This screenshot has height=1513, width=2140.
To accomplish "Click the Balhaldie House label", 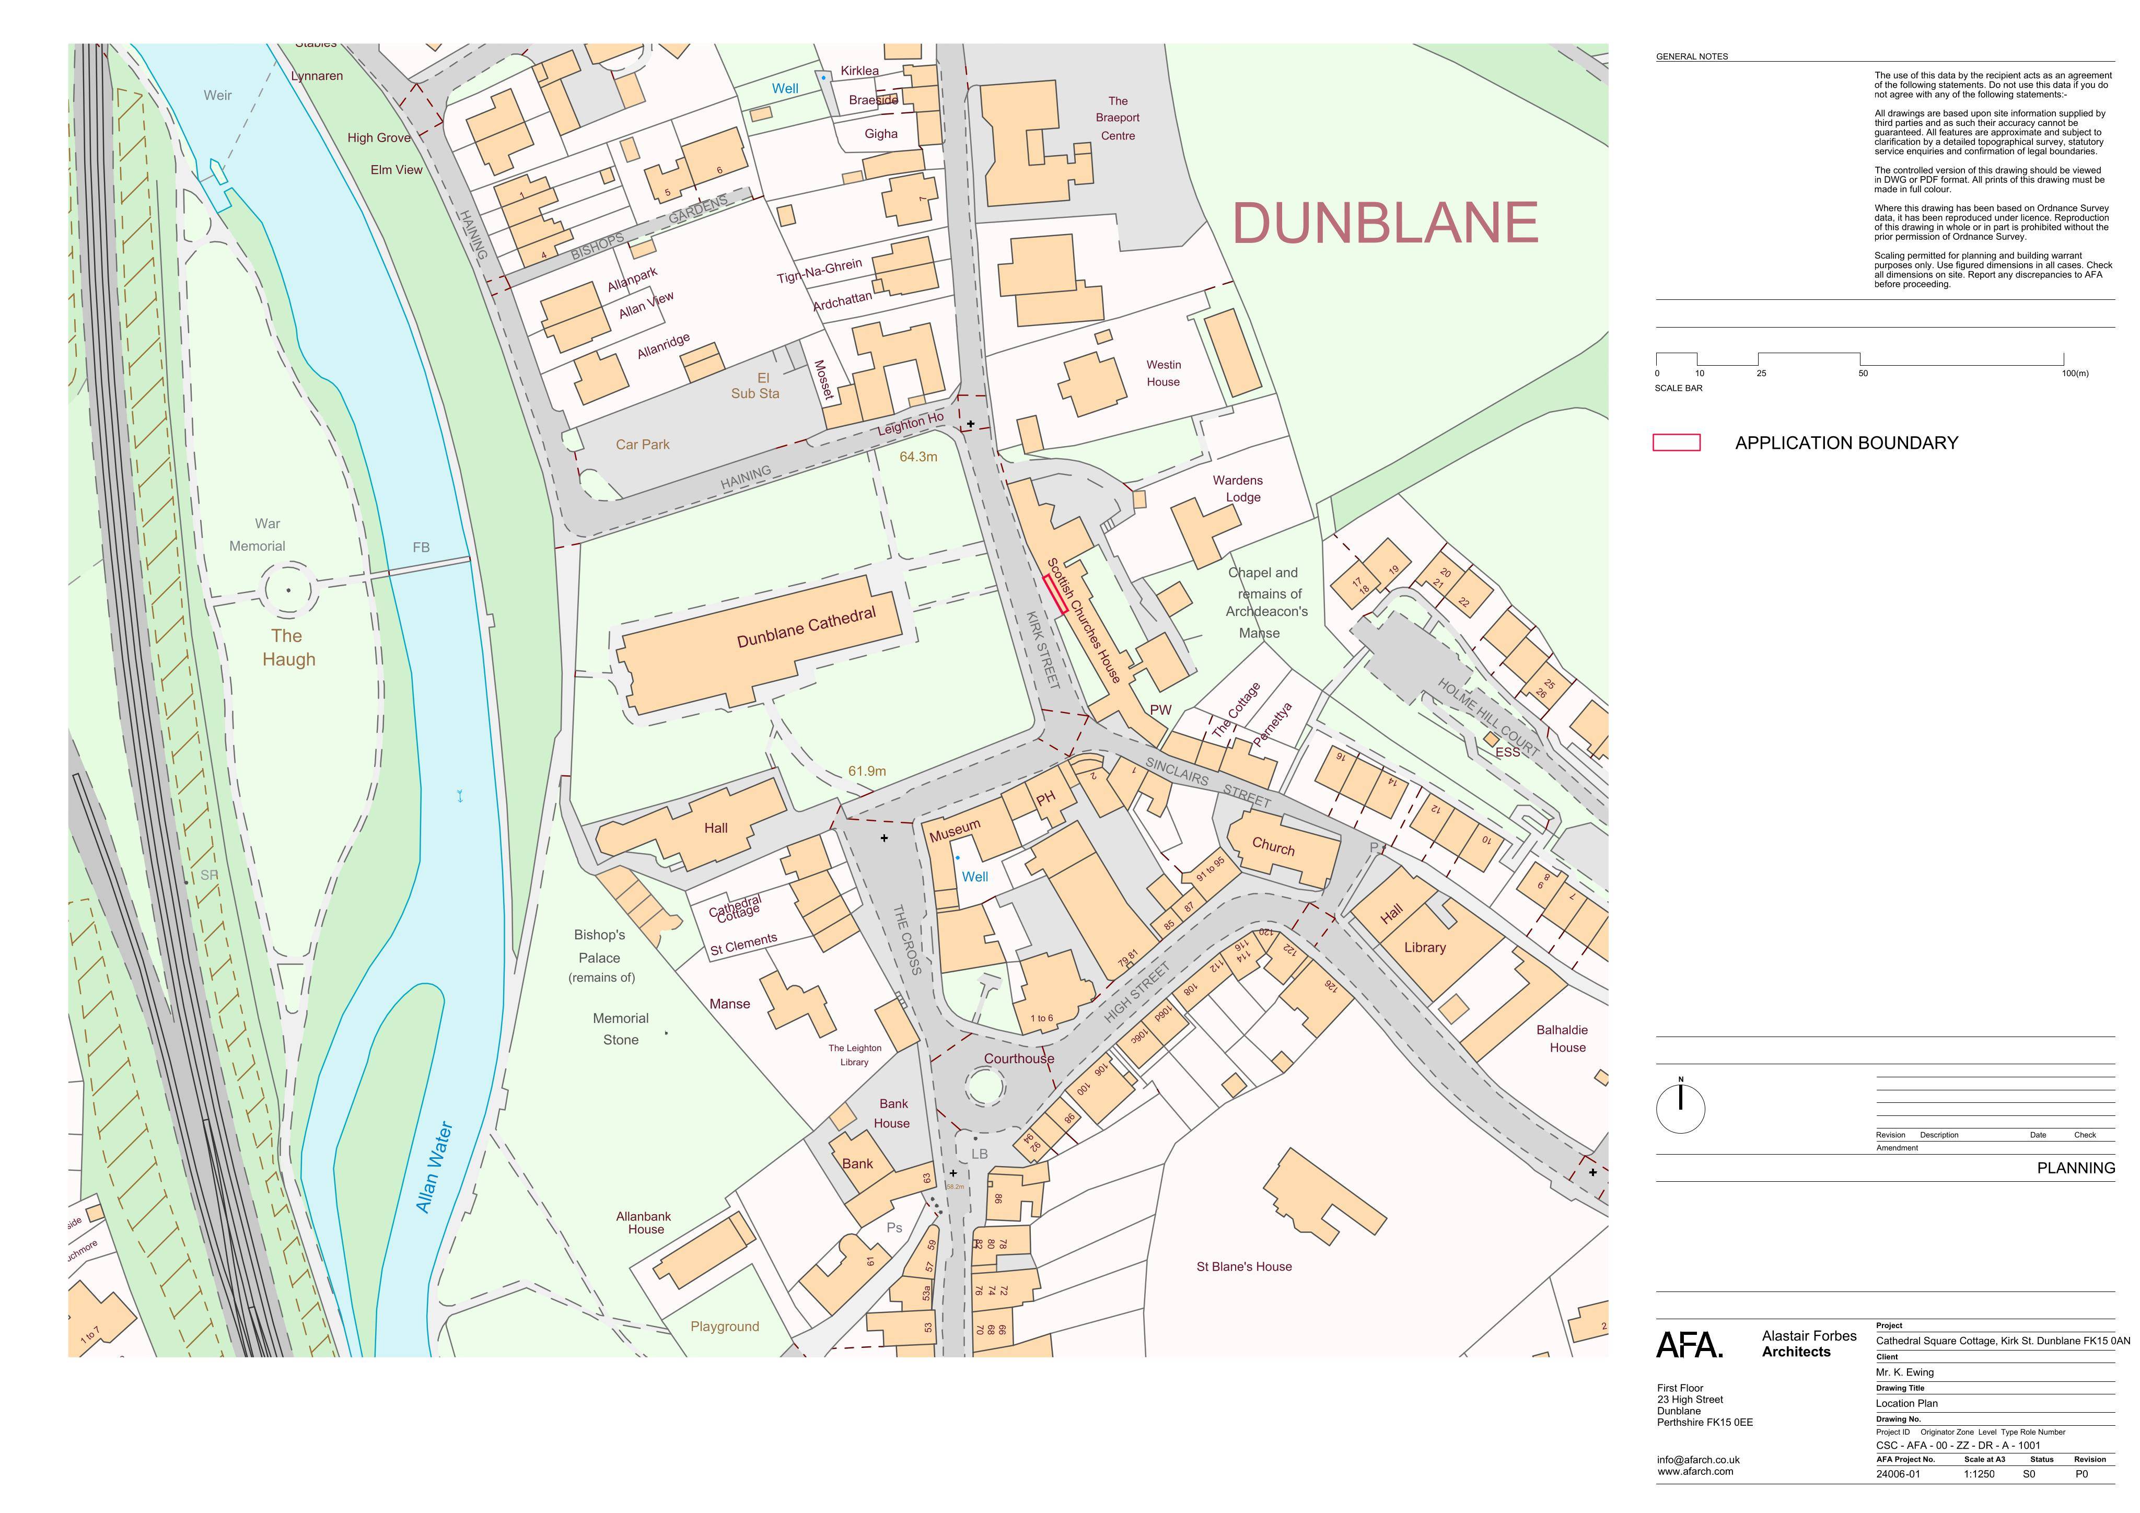I will coord(1563,1039).
